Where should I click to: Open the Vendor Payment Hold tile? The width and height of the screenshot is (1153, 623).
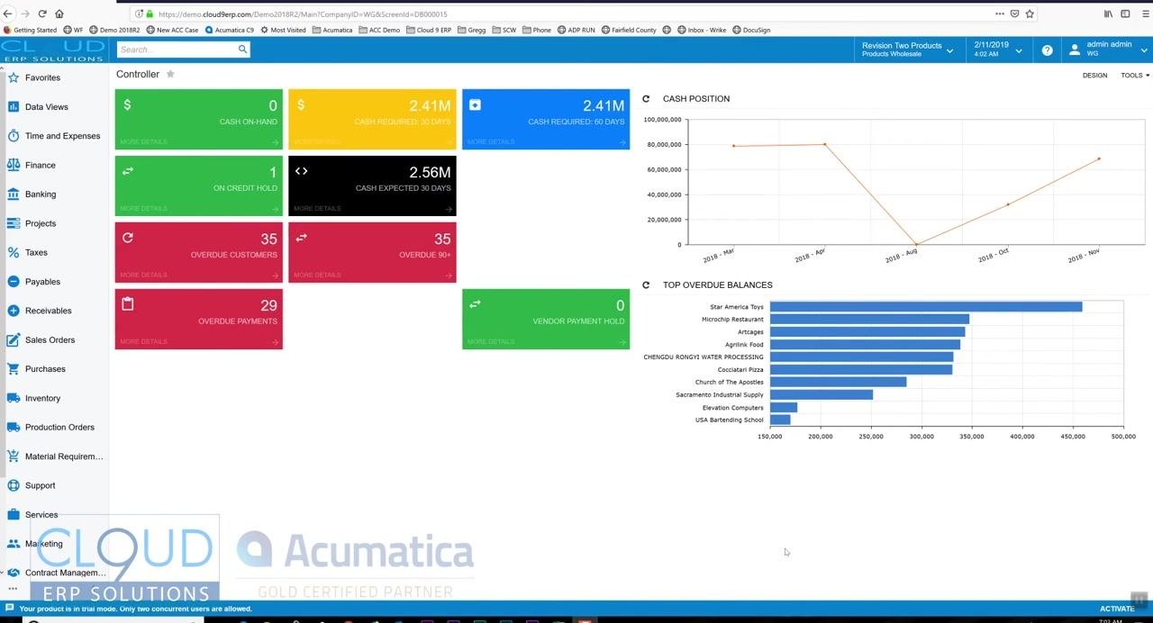click(546, 319)
